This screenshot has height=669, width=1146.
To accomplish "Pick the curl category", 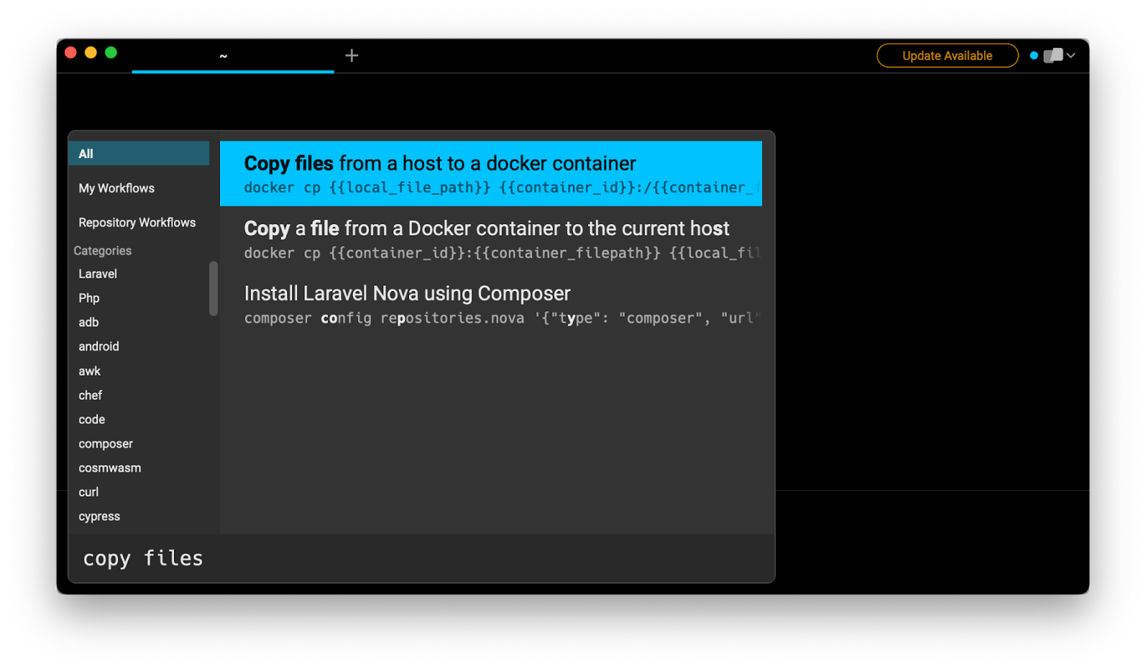I will pos(89,492).
